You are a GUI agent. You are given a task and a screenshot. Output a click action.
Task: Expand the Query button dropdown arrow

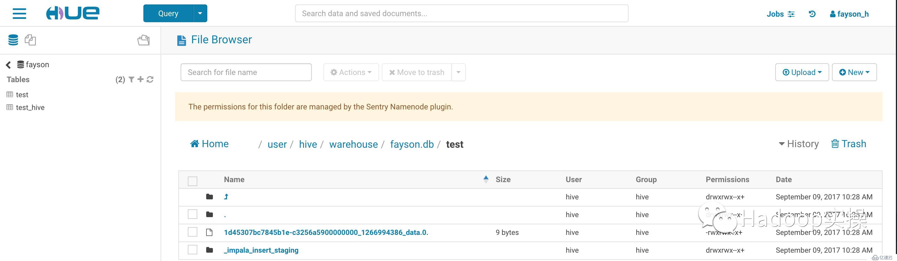click(200, 14)
